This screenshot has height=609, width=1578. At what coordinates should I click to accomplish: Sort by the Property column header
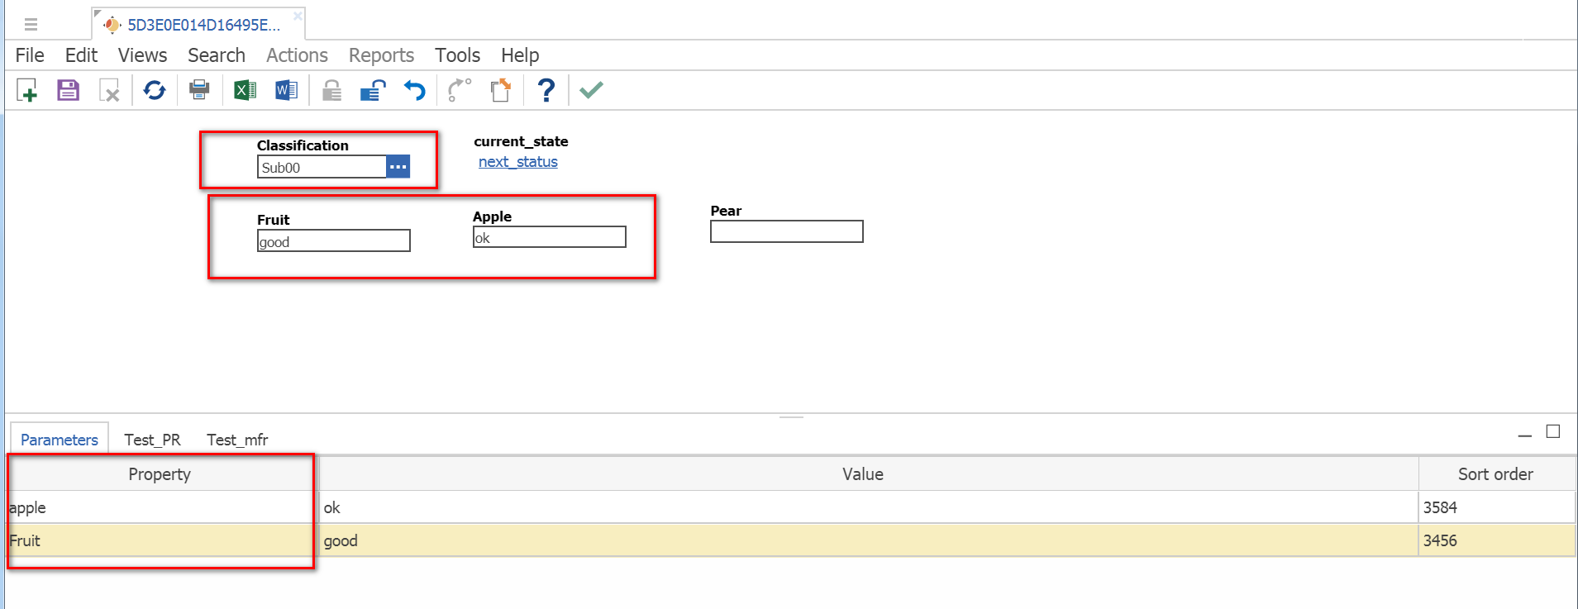click(160, 474)
